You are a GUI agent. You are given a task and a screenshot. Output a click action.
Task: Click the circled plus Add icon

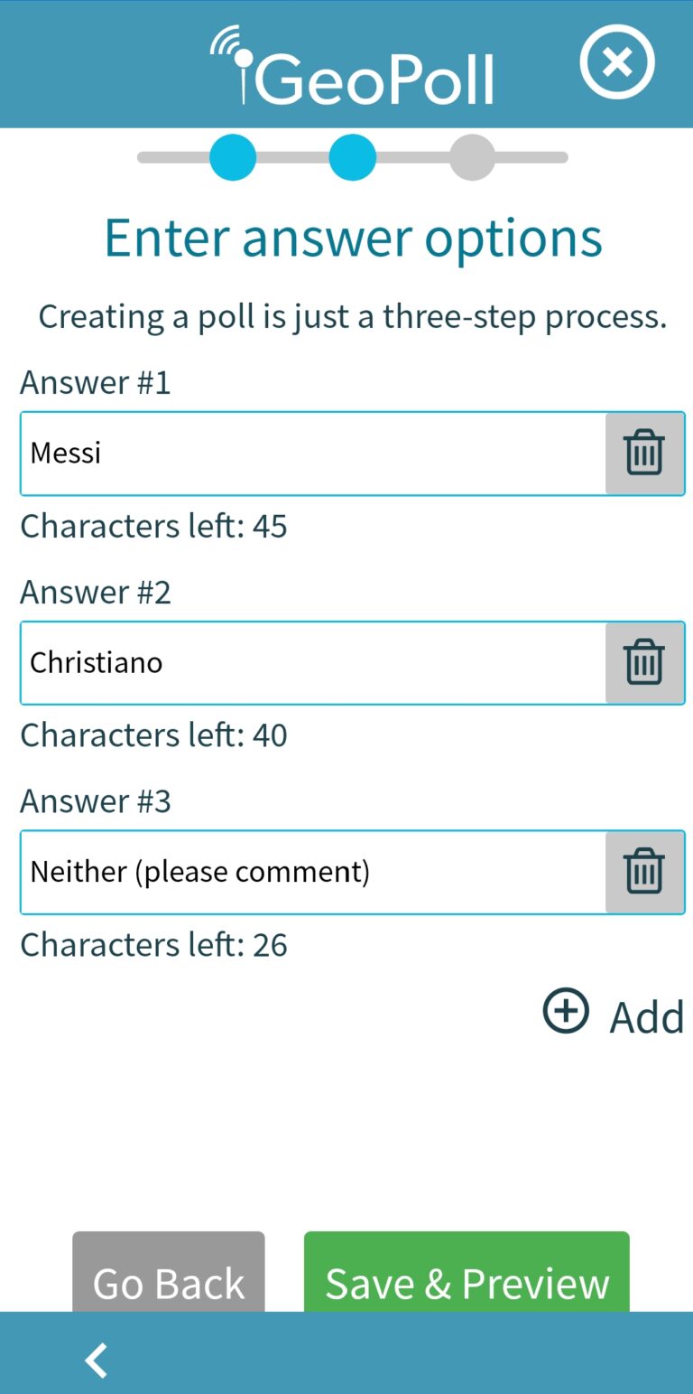(x=566, y=1011)
